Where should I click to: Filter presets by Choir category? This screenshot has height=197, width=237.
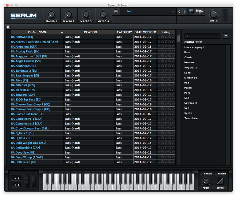point(188,58)
